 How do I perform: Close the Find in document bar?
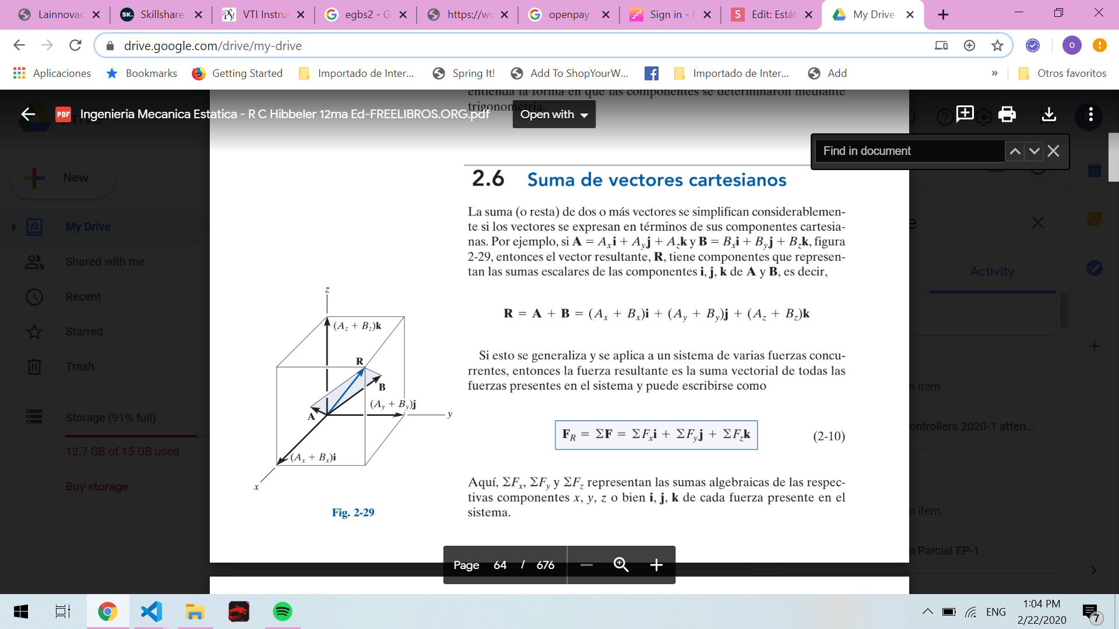tap(1053, 151)
